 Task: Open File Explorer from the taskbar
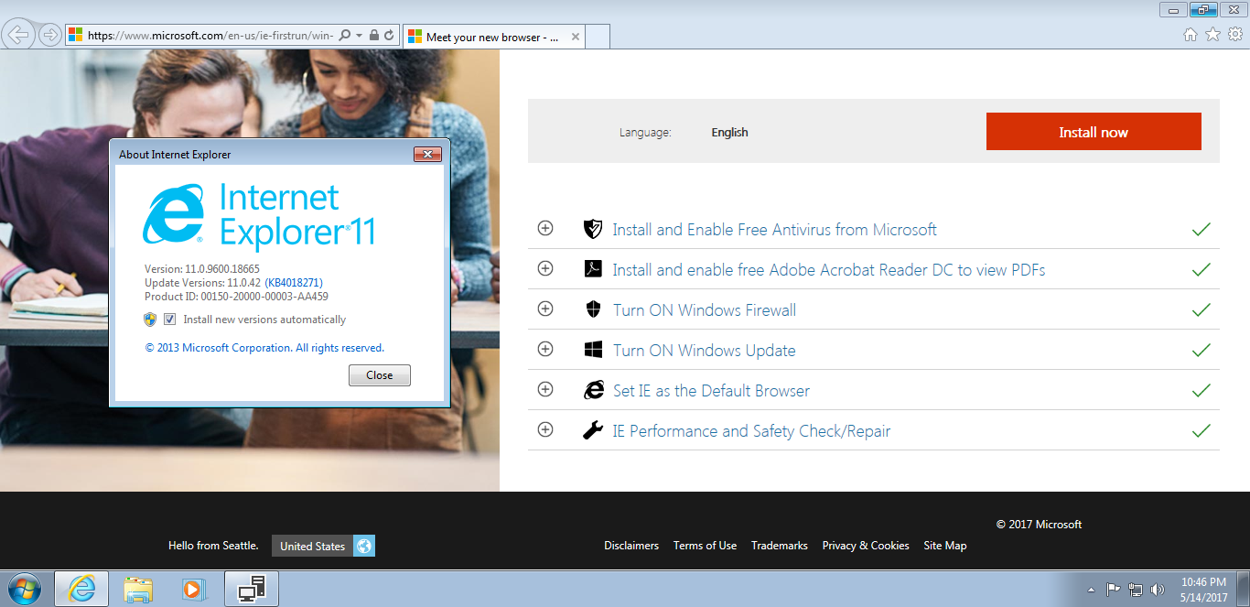138,589
